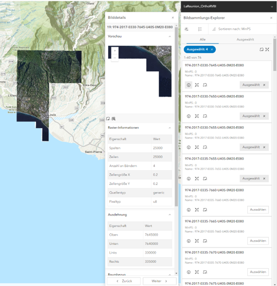Zoom to image 974-2017-0330-7650

(197, 116)
